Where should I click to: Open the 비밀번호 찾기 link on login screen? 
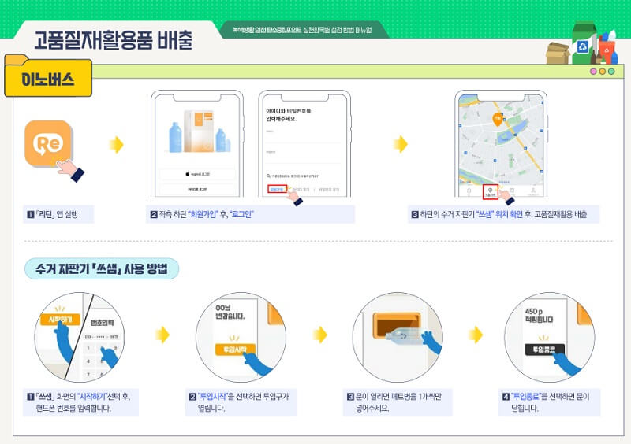[329, 189]
